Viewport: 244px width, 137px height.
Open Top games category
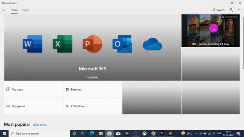34,106
